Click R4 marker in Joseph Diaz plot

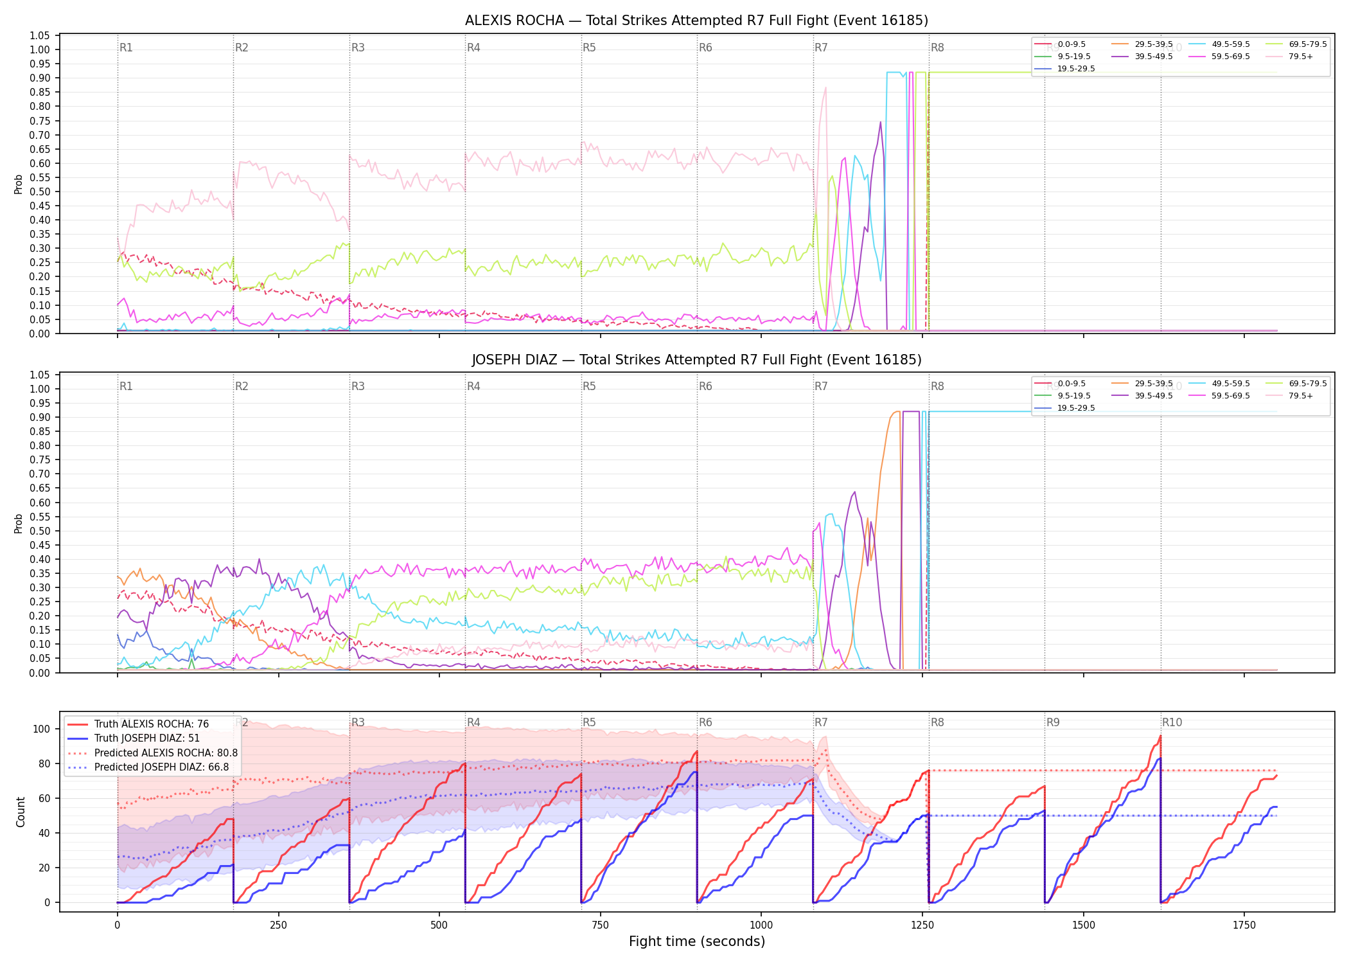click(473, 386)
